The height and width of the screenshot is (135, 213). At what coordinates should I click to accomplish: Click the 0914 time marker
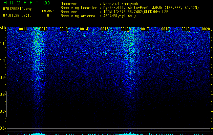84,29
